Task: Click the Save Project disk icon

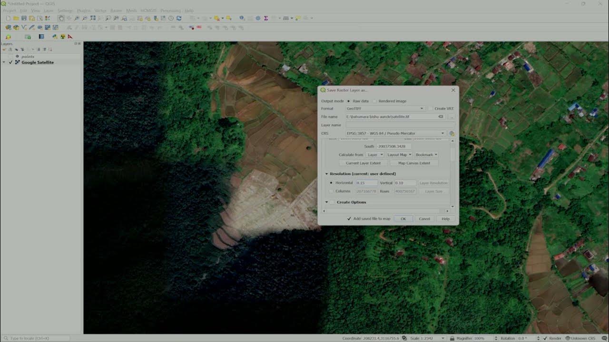Action: (x=24, y=18)
